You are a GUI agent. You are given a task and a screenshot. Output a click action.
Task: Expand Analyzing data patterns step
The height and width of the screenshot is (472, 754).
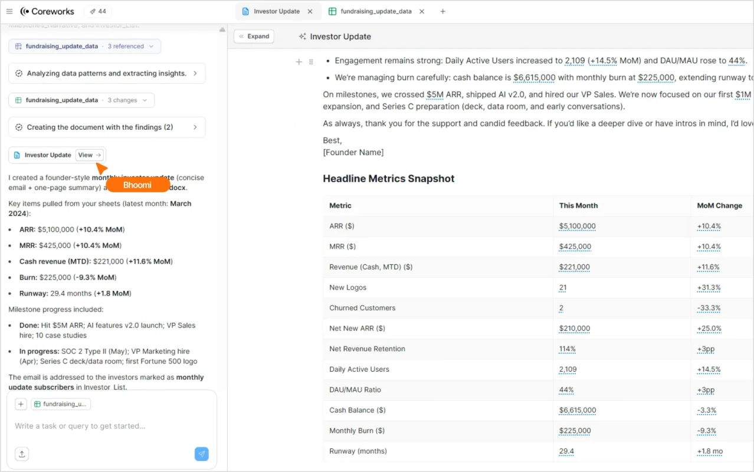[195, 73]
